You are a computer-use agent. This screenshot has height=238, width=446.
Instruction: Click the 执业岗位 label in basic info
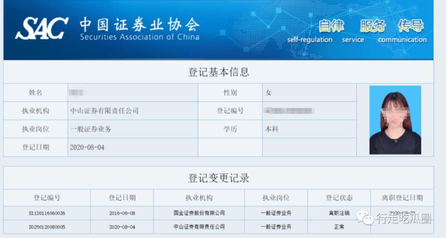coord(36,129)
